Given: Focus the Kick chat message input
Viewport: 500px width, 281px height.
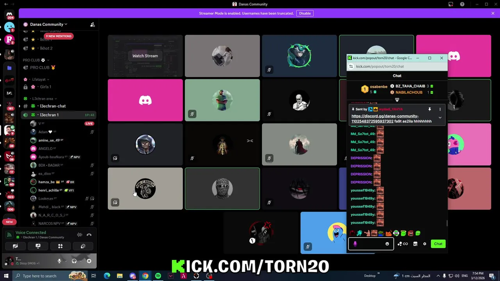Looking at the screenshot, I should [x=371, y=244].
